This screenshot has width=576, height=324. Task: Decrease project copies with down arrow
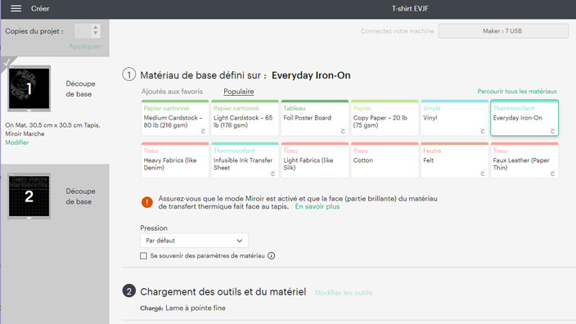click(x=96, y=33)
